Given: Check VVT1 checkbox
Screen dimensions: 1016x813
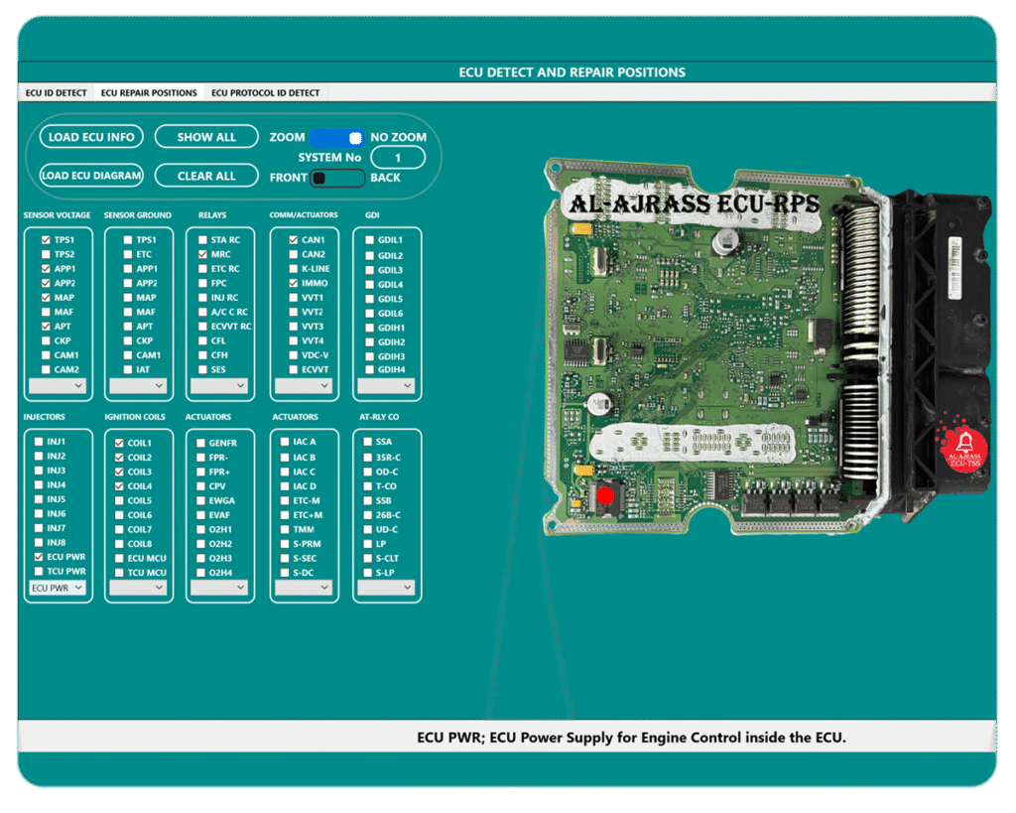Looking at the screenshot, I should click(x=294, y=298).
